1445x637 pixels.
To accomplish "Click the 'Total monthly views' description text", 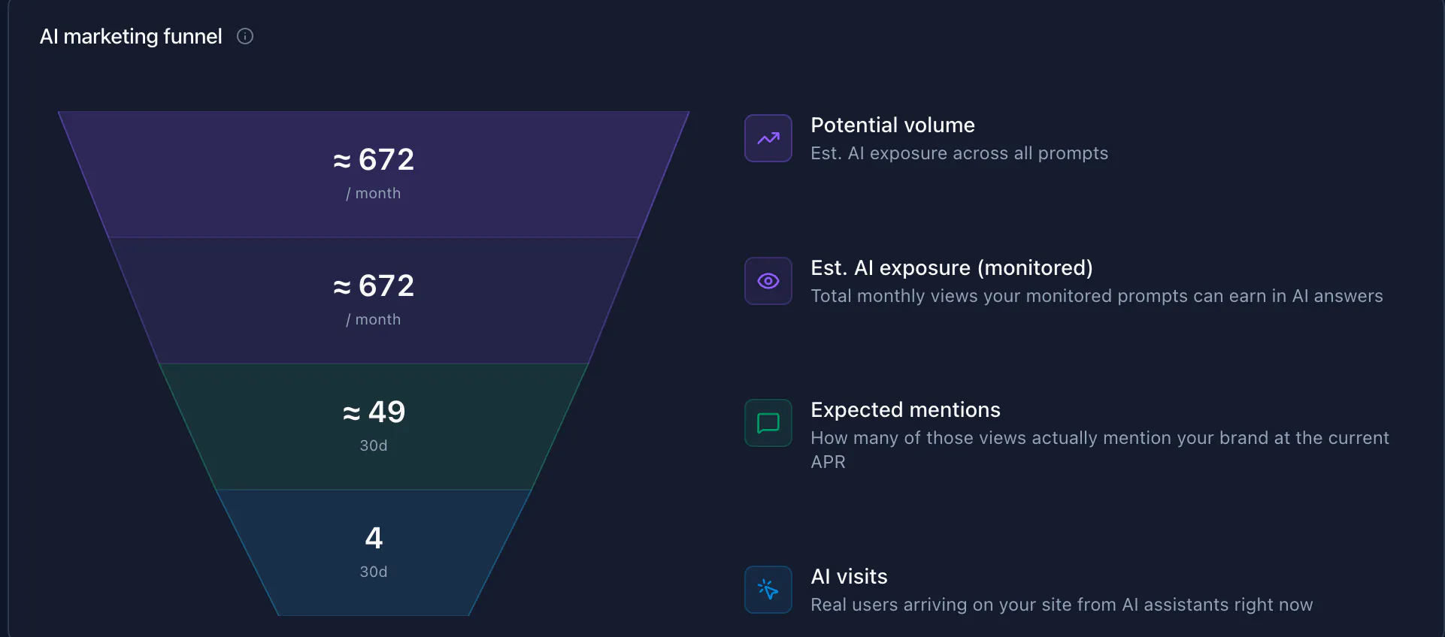I will coord(1097,296).
